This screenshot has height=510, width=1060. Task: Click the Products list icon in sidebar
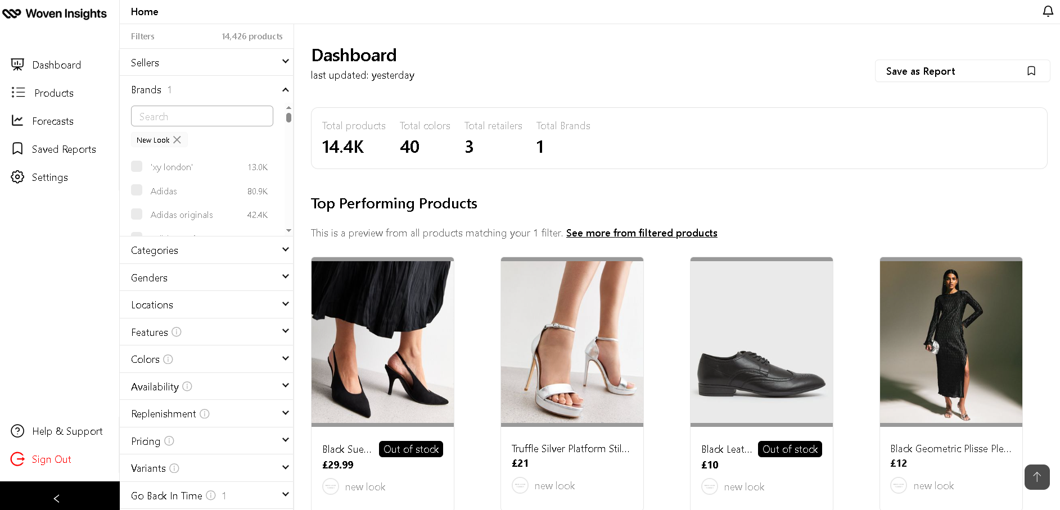18,93
